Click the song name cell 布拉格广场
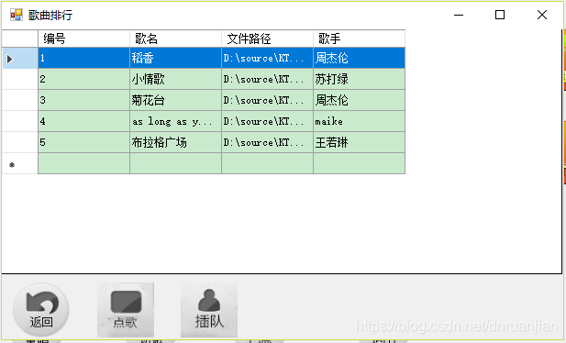 point(175,142)
